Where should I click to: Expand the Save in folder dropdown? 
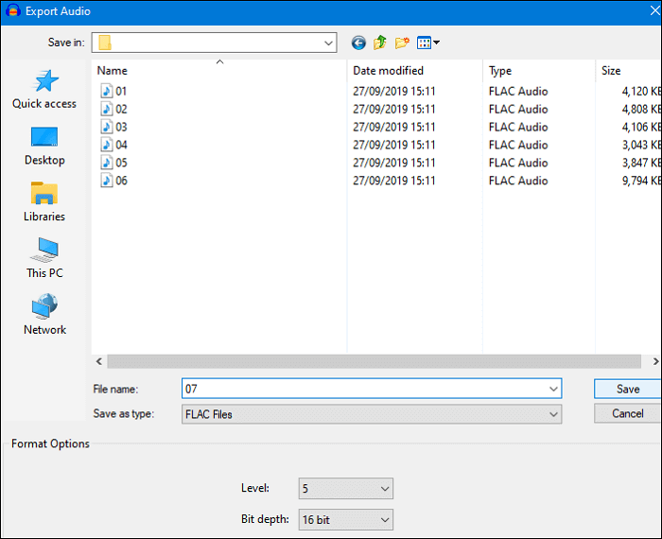[328, 43]
